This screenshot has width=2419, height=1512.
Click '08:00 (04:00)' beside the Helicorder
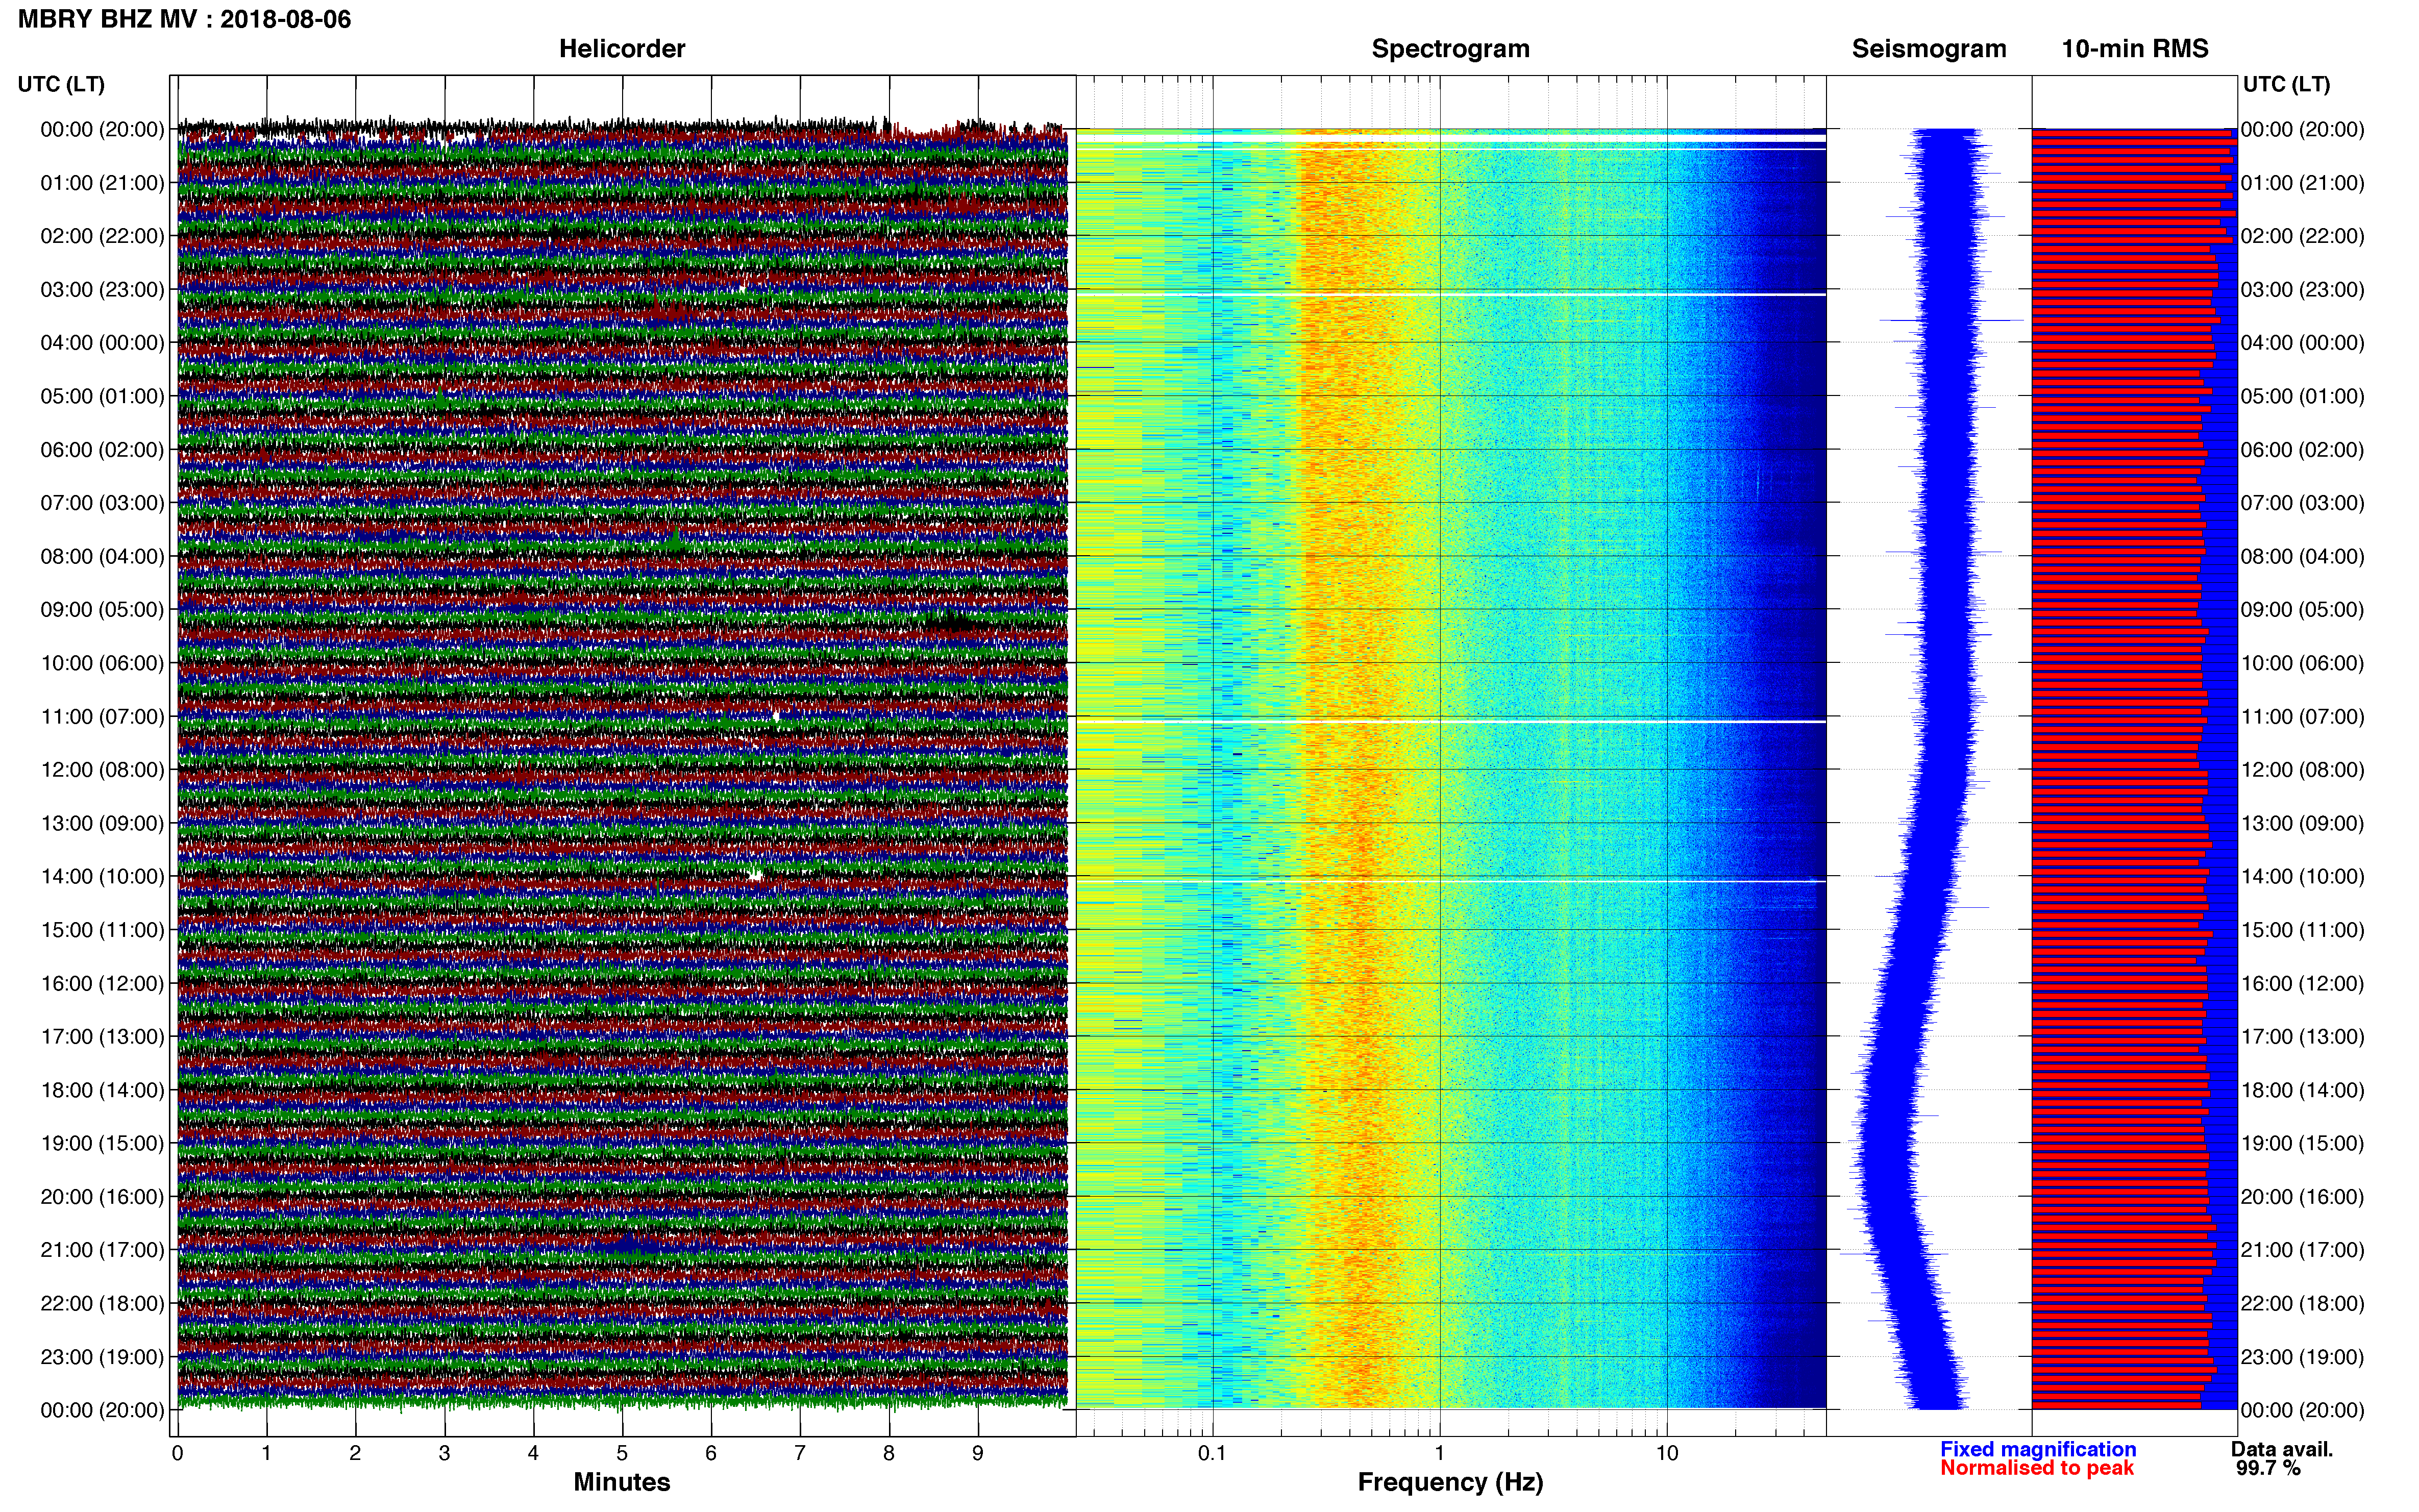pyautogui.click(x=102, y=556)
